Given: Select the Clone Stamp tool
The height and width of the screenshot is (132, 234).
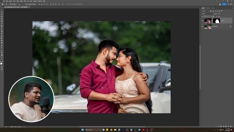Looking at the screenshot, I should [2, 31].
